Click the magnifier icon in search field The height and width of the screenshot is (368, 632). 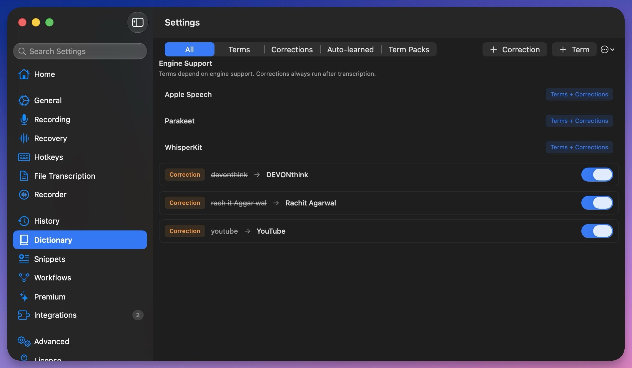(x=22, y=51)
